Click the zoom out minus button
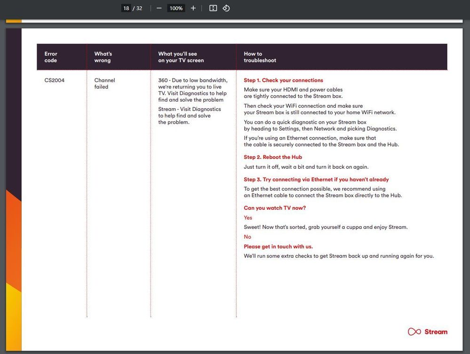The image size is (470, 354). point(159,8)
